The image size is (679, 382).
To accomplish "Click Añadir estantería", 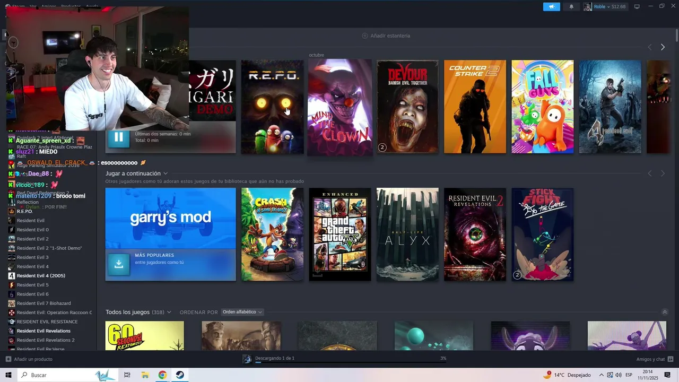I will (386, 36).
